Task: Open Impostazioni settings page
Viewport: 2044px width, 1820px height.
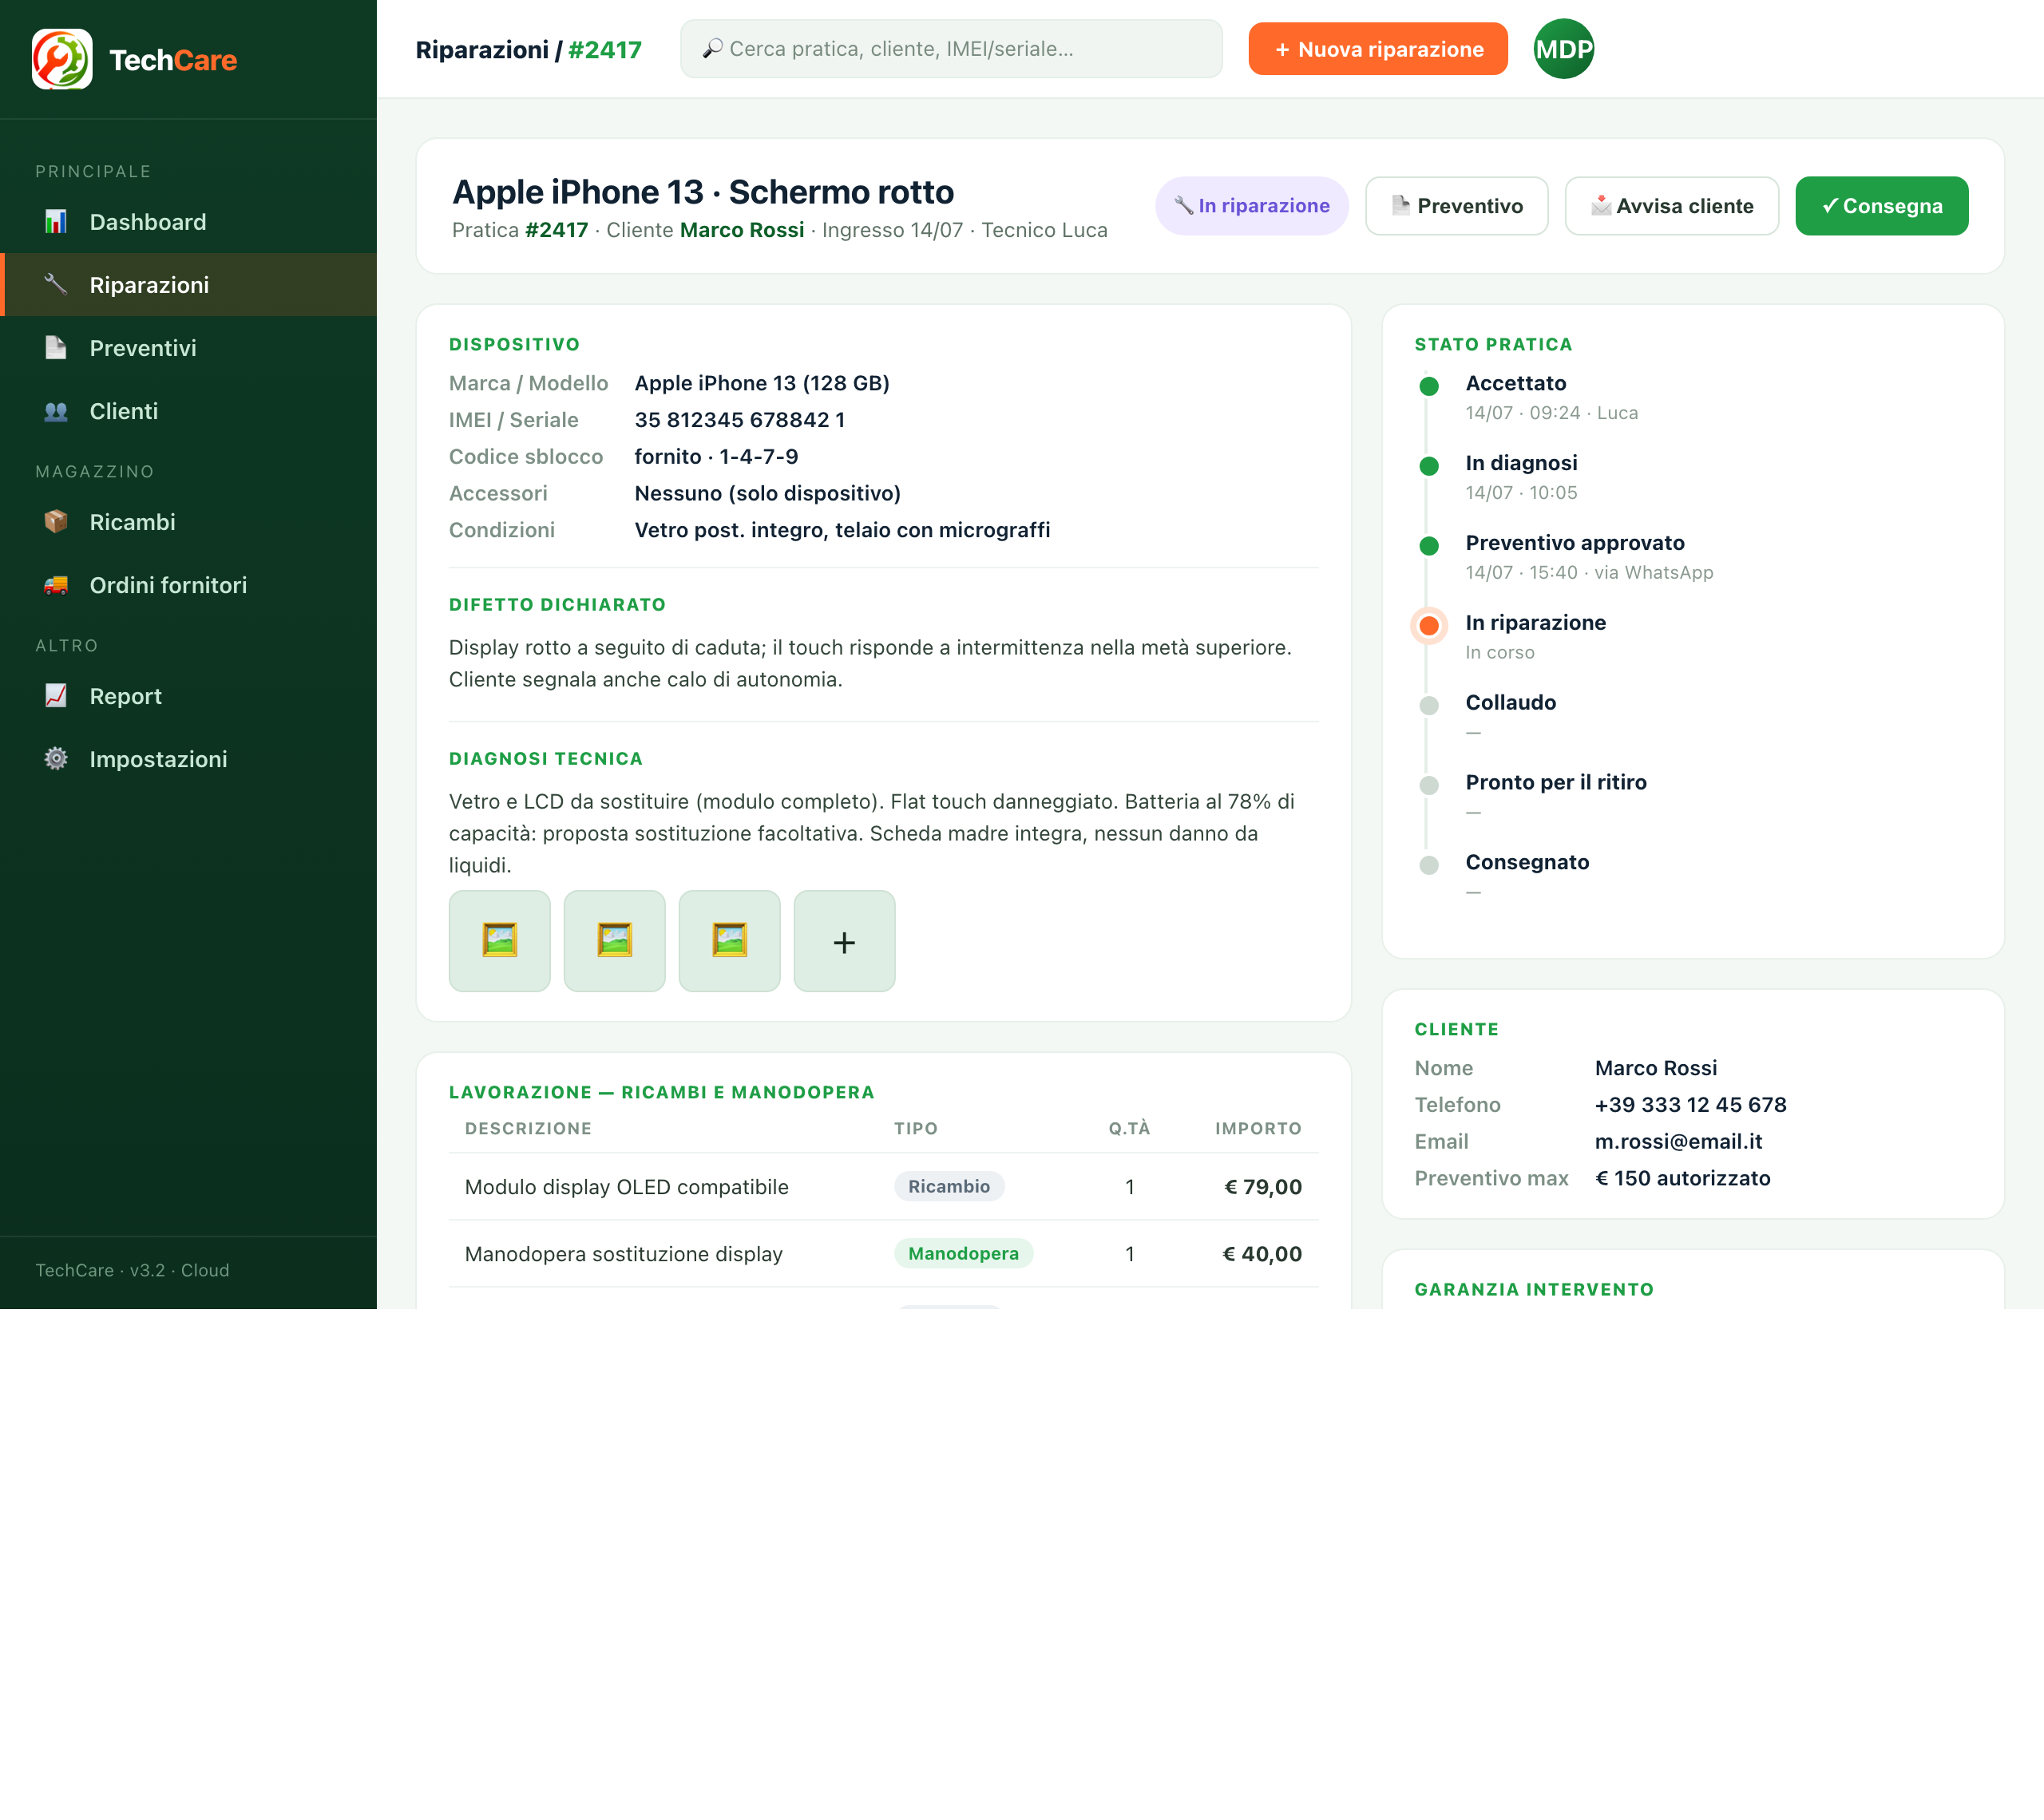Action: click(188, 759)
